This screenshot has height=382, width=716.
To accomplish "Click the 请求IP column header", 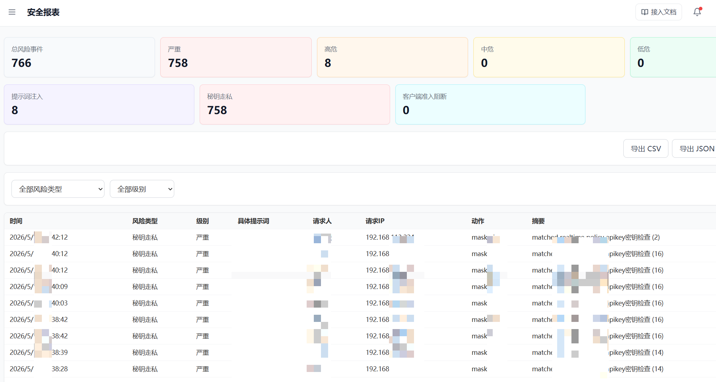I will tap(375, 221).
